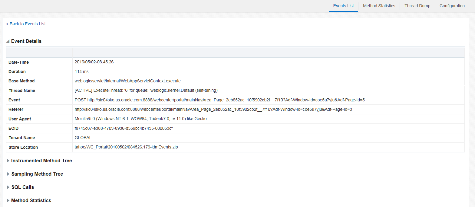The width and height of the screenshot is (475, 207).
Task: Click the Event Details heading text
Action: coord(26,41)
